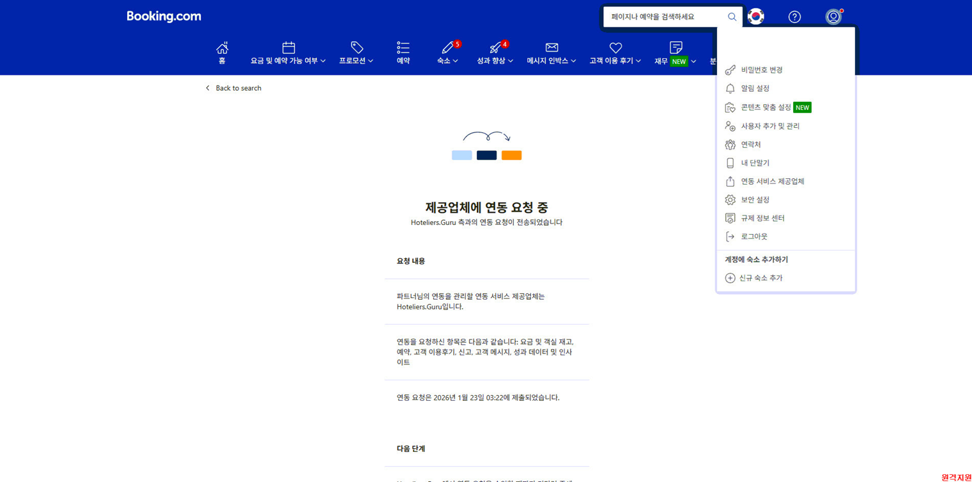The height and width of the screenshot is (482, 972).
Task: Click the bell icon for 알림 설정
Action: 730,88
